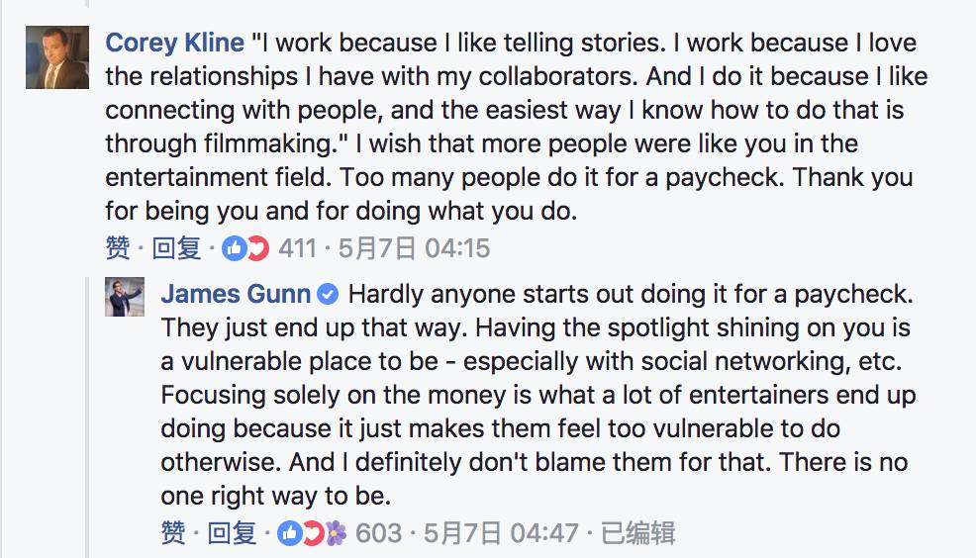Like Corey Kline's comment via 赞
This screenshot has width=976, height=558.
[x=118, y=247]
